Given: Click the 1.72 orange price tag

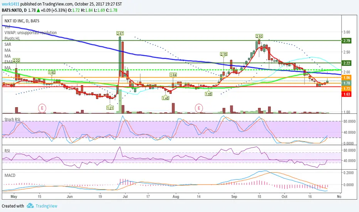Looking at the screenshot, I should pyautogui.click(x=346, y=89).
